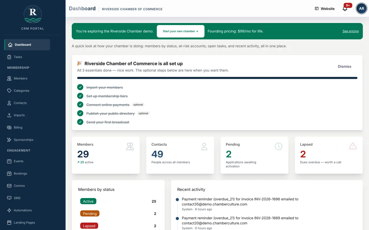Open Comms in the sidebar
This screenshot has height=230, width=369.
[27, 186]
